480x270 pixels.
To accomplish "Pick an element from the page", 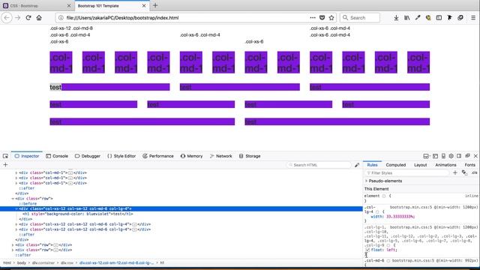I will [x=5, y=156].
